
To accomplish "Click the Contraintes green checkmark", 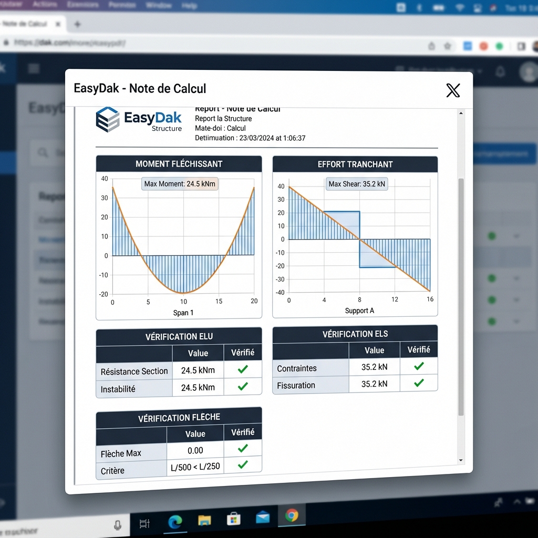I will click(x=419, y=366).
